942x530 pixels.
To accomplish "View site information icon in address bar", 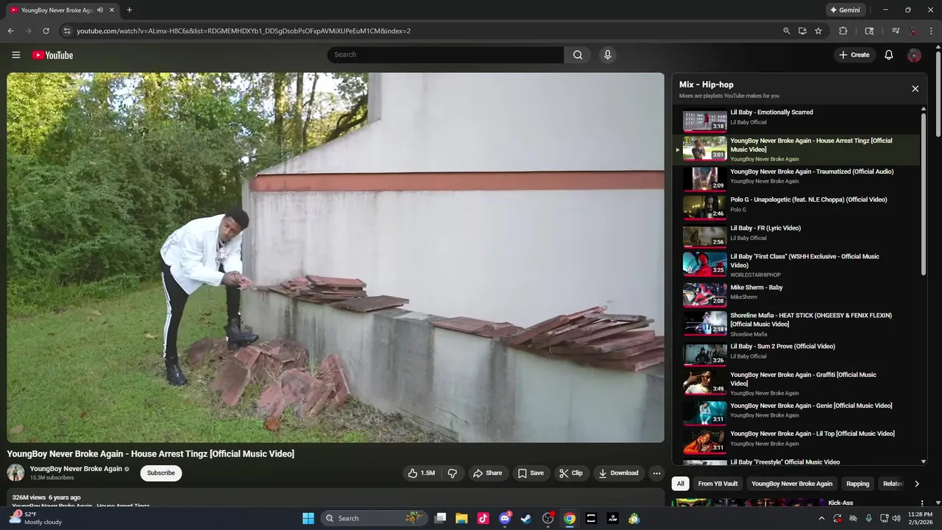I will (67, 31).
